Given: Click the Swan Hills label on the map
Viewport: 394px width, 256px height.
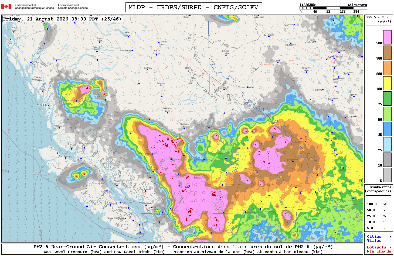Looking at the screenshot, I should tap(289, 25).
